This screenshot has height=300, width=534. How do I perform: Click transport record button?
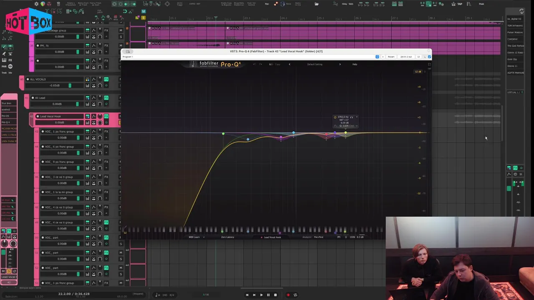pos(288,295)
